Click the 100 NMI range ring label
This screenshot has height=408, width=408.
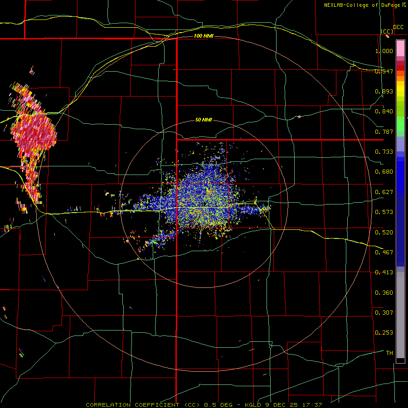tap(204, 36)
